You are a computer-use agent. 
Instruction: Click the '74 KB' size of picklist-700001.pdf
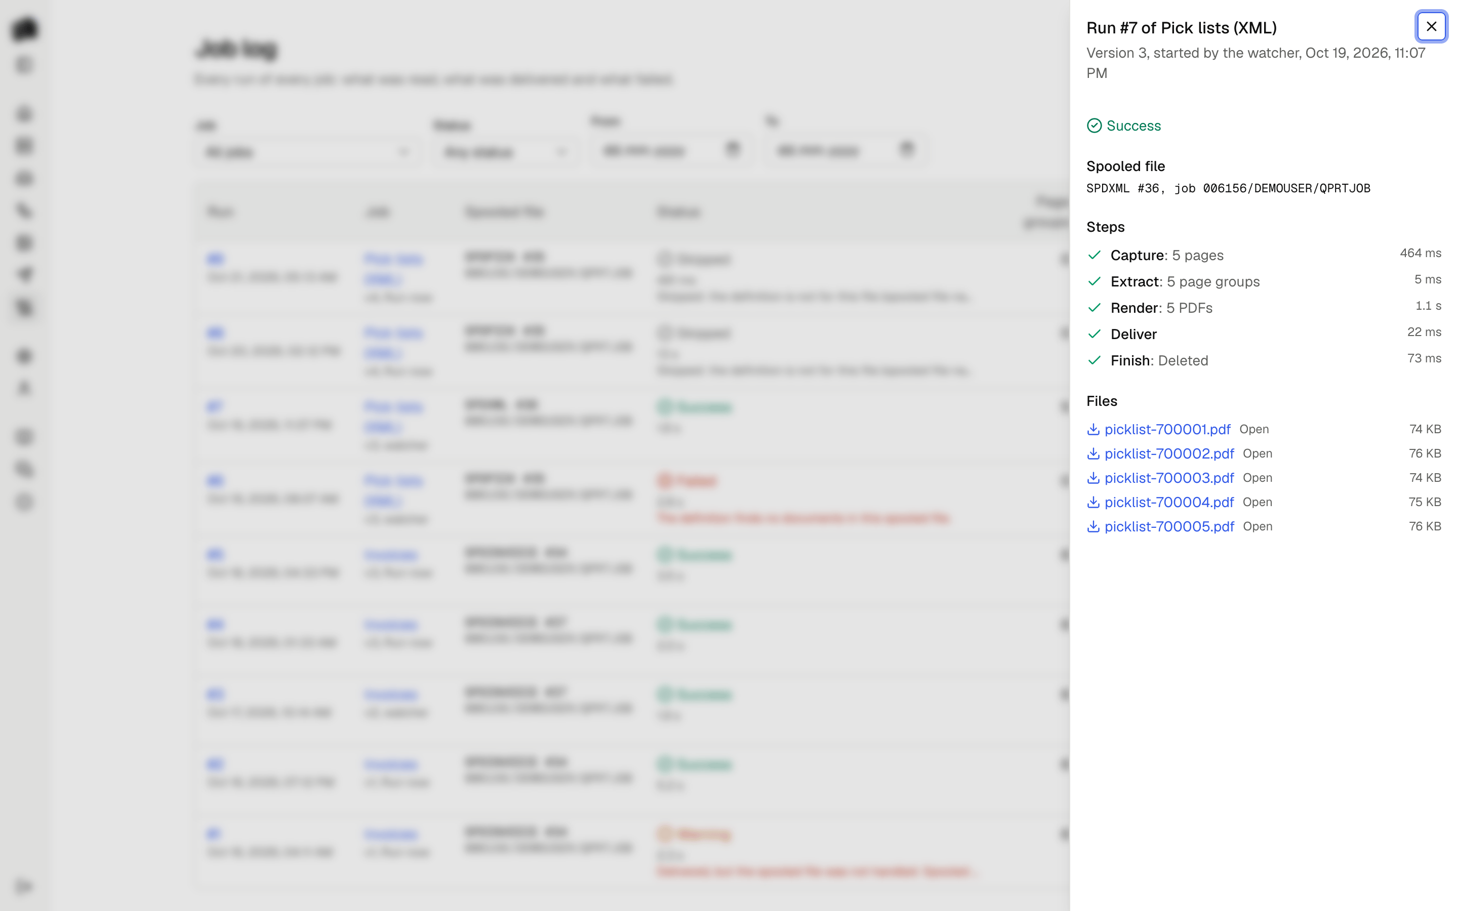click(x=1425, y=429)
